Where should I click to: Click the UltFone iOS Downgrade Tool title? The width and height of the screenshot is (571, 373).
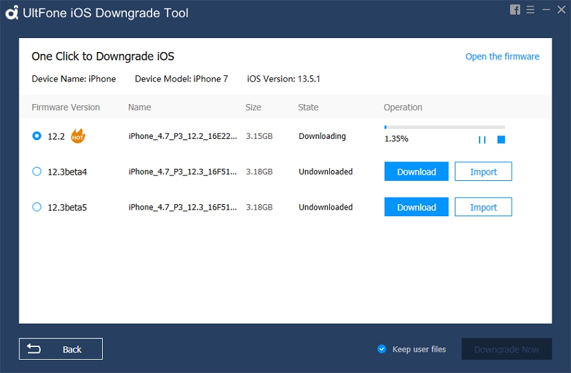(x=106, y=13)
